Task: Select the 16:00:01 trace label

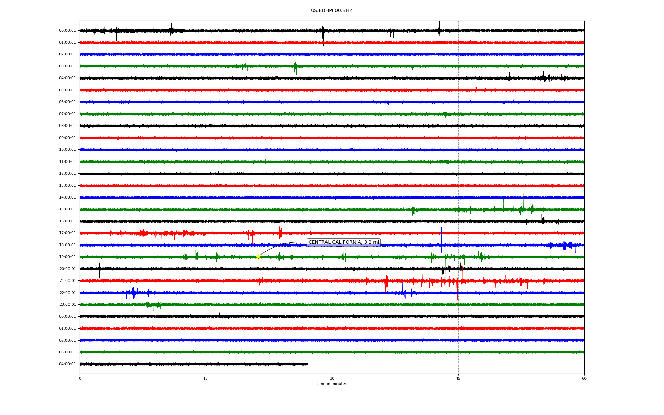Action: point(67,221)
